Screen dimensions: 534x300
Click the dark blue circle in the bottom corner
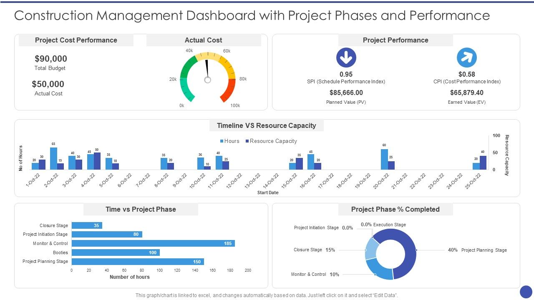coord(526,291)
